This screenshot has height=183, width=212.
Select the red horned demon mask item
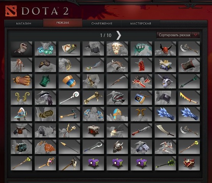pos(165,48)
